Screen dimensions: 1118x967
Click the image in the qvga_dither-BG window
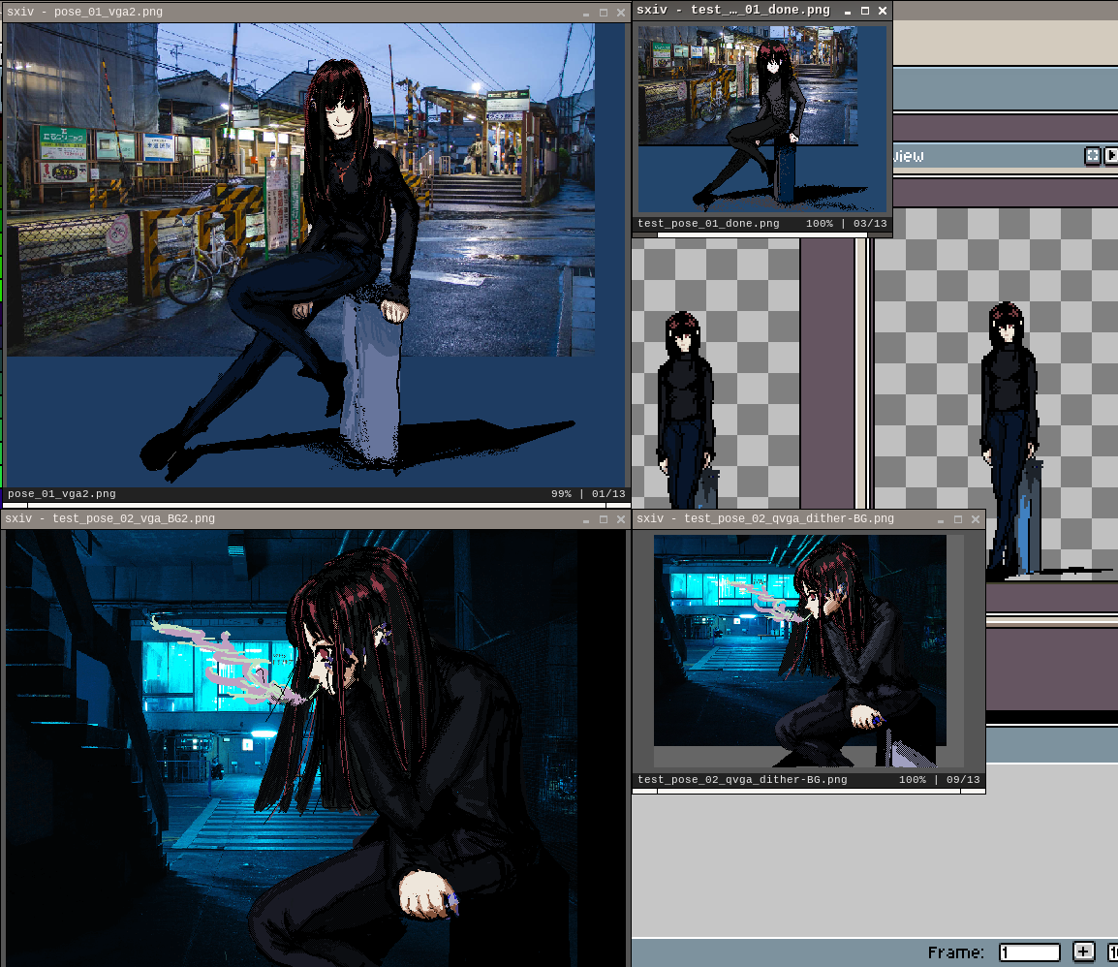pos(809,651)
